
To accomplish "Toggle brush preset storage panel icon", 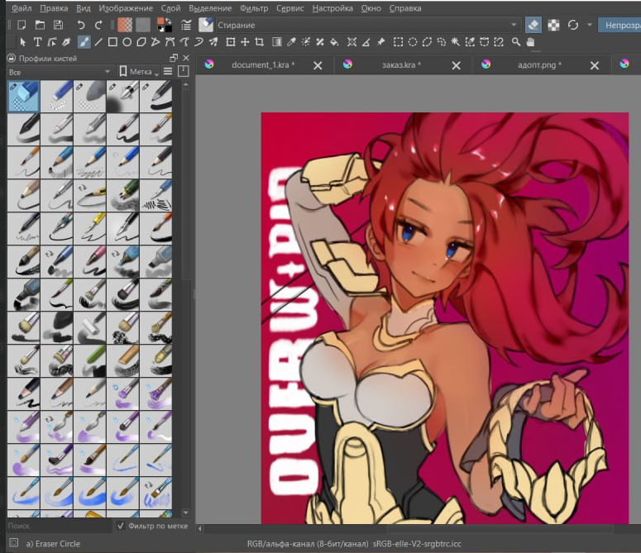I will click(x=183, y=71).
